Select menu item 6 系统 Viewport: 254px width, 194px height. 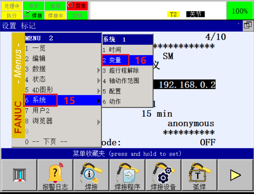[x=63, y=100]
